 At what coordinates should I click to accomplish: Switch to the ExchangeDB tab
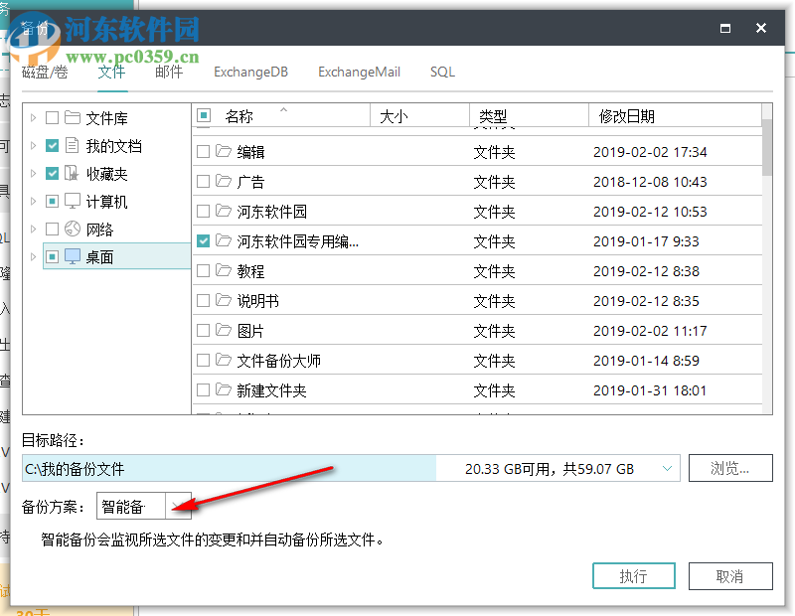click(x=250, y=72)
